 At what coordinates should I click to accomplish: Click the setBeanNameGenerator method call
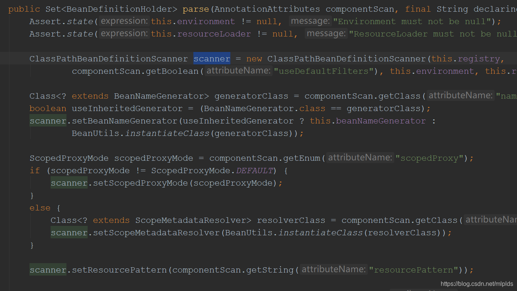pos(124,121)
